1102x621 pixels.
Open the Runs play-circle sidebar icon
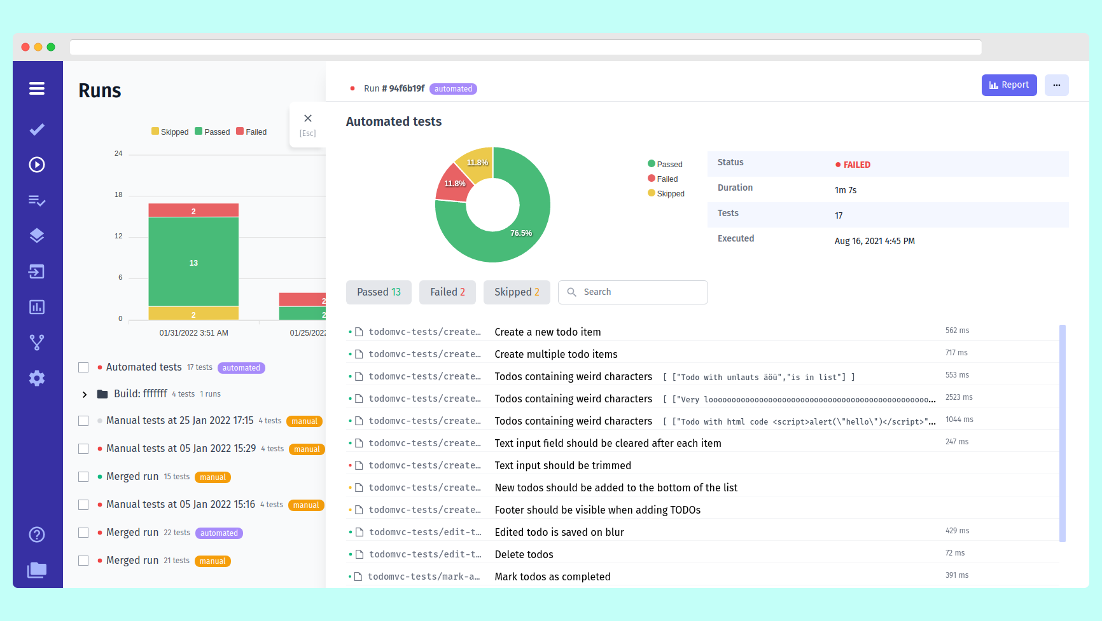click(x=37, y=165)
